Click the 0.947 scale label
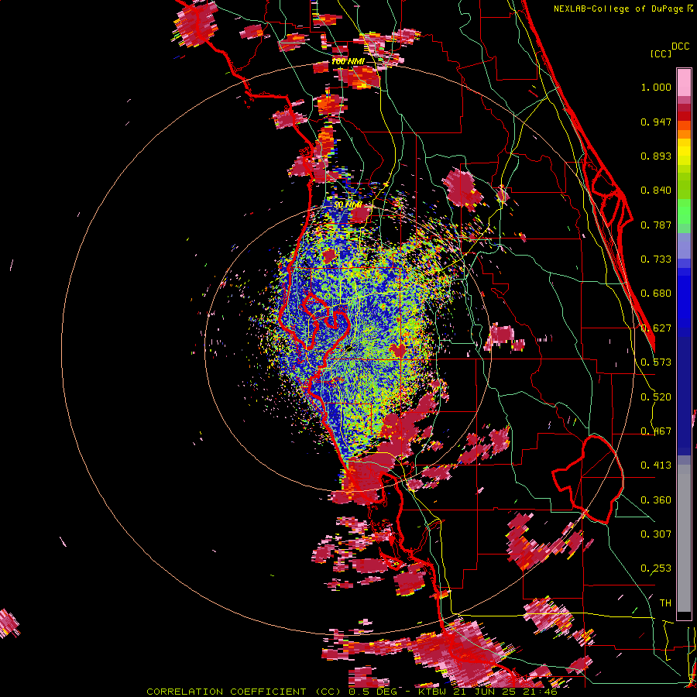 656,122
